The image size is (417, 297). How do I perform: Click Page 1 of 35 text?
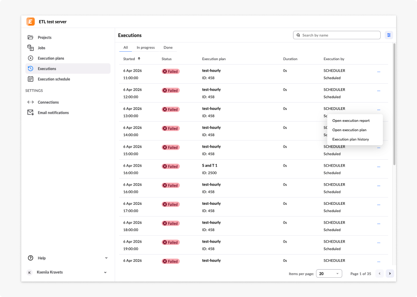point(361,273)
